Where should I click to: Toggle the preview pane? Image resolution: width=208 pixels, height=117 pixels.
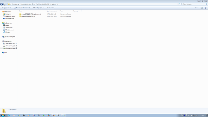tap(201, 8)
